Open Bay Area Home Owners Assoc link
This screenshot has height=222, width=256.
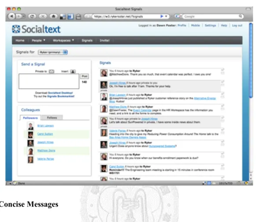coord(127,137)
